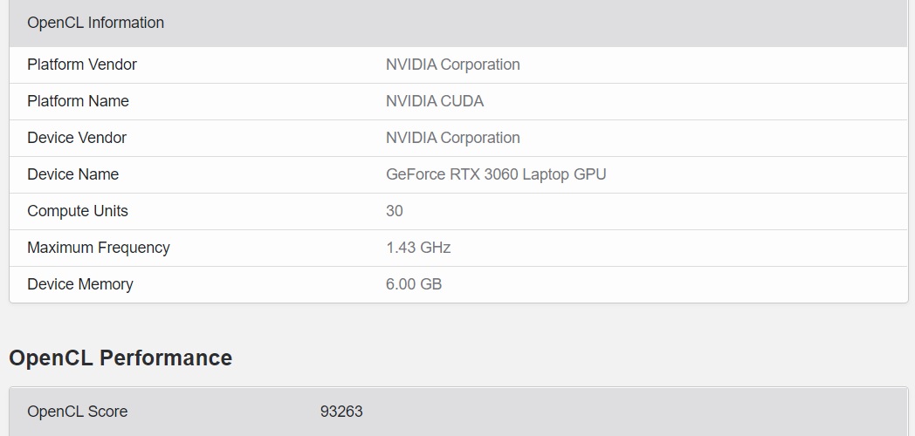The height and width of the screenshot is (436, 915).
Task: Click the word CUDA in the platform name
Action: [x=463, y=101]
